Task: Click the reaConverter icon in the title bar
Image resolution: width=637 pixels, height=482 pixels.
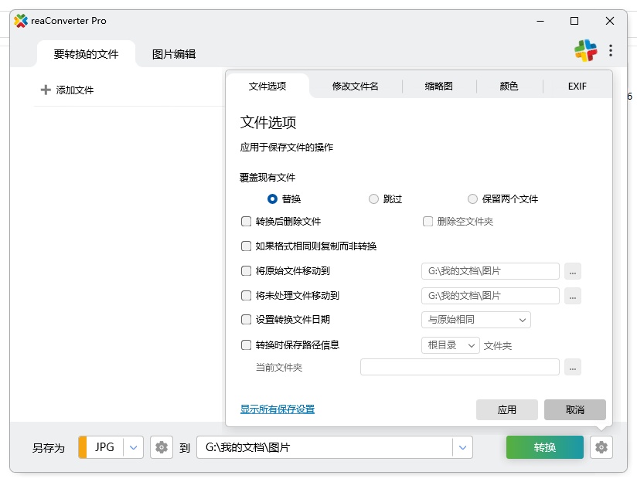Action: [x=21, y=21]
